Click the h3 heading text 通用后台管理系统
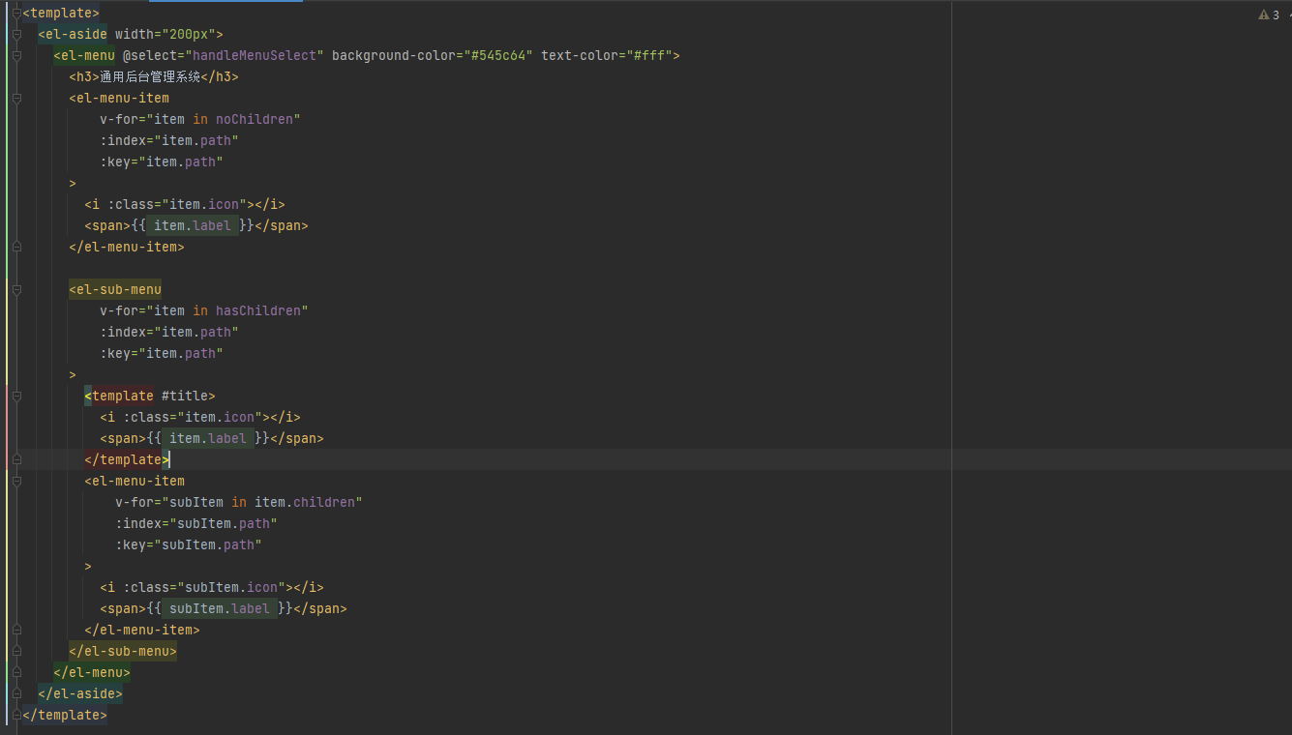This screenshot has width=1292, height=735. [x=150, y=77]
